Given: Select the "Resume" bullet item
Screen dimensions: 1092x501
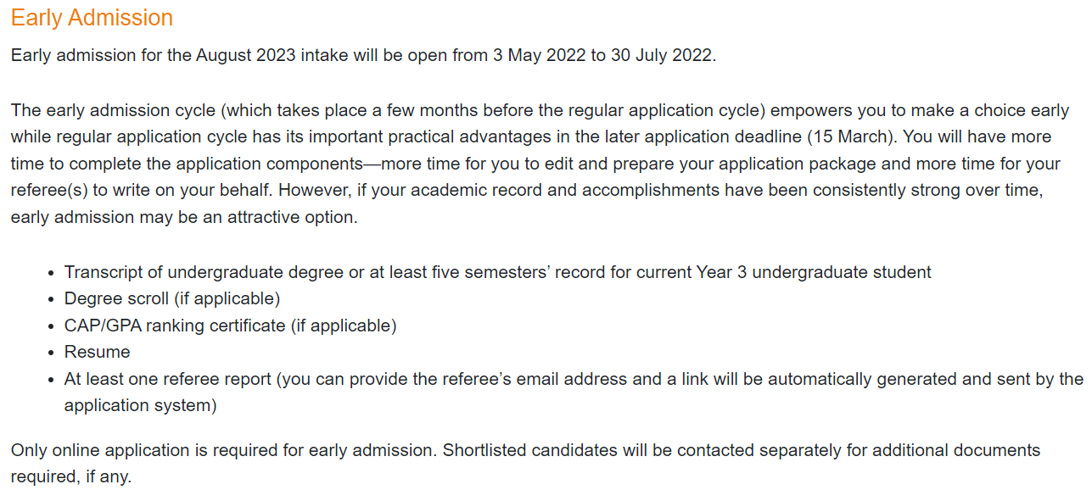Looking at the screenshot, I should pyautogui.click(x=98, y=353).
